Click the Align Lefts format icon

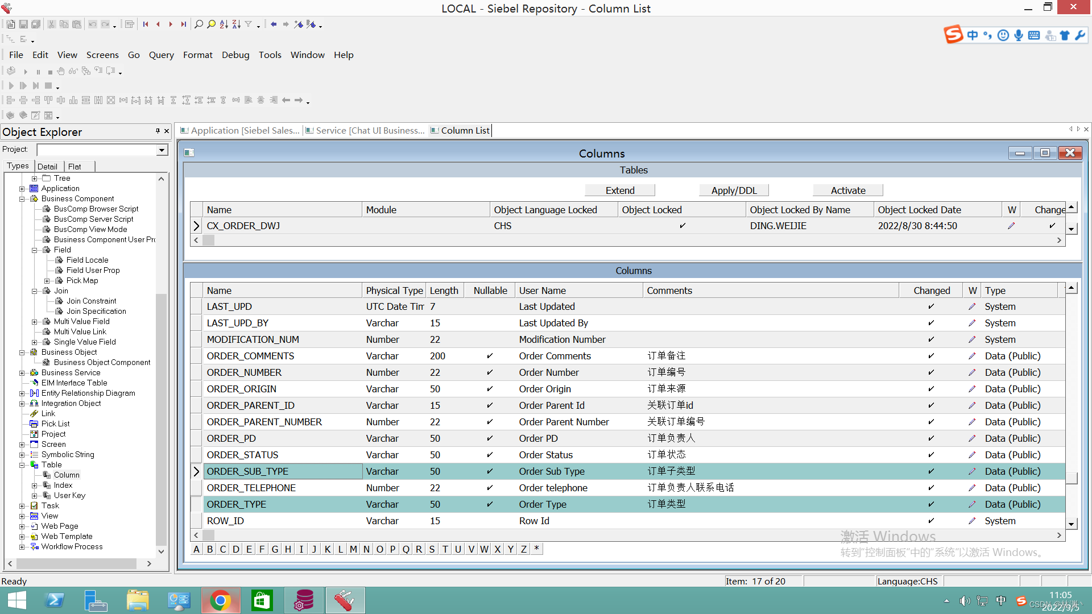(11, 101)
